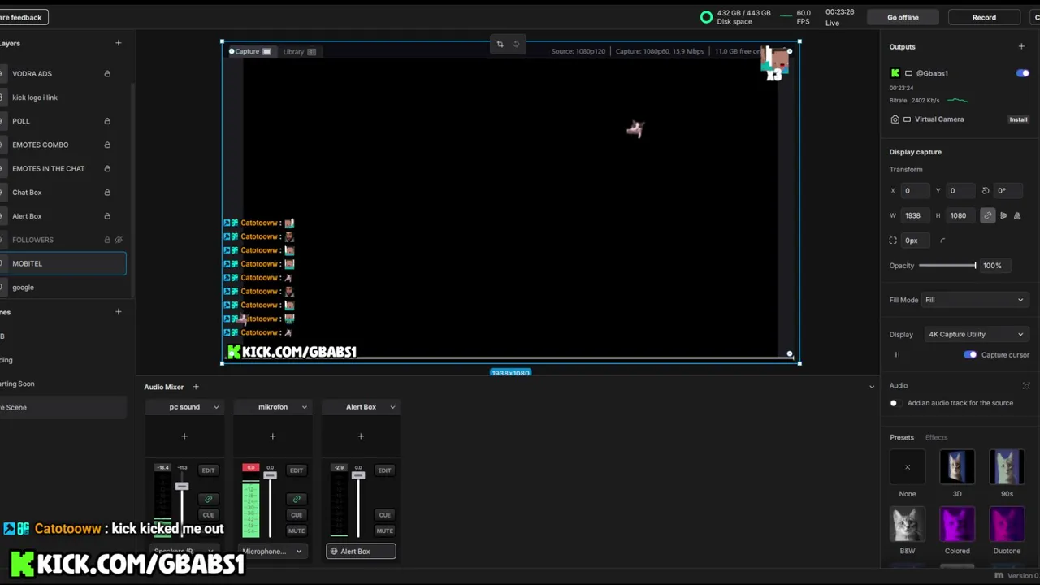Click the Alert Box volume fader handle

pos(358,475)
